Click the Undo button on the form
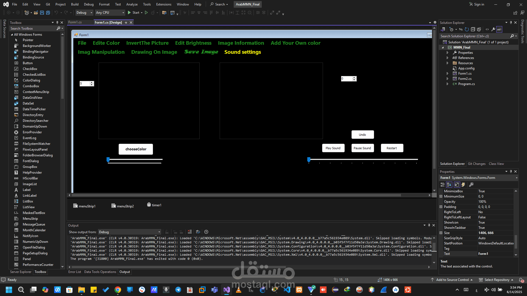This screenshot has height=296, width=527. [363, 135]
